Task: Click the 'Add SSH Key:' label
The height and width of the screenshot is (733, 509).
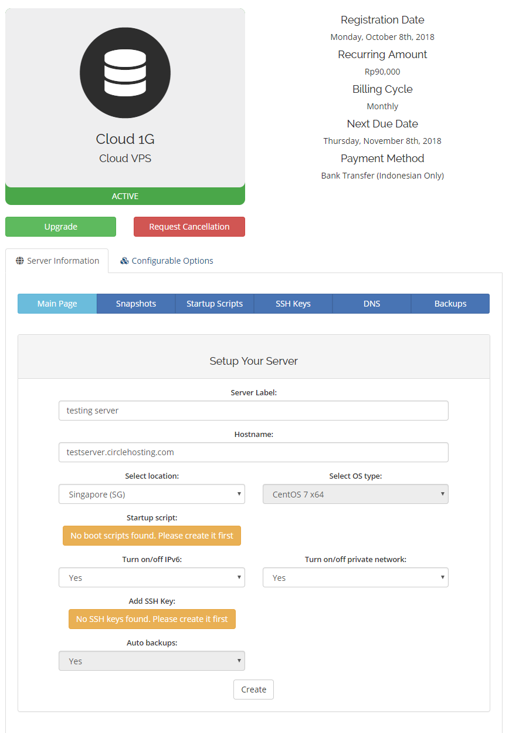Action: click(x=152, y=601)
